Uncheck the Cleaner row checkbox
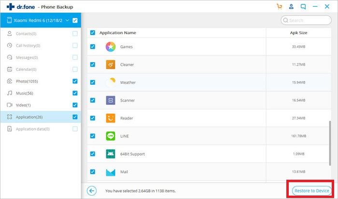Screen dimensions: 338x199 [93, 65]
